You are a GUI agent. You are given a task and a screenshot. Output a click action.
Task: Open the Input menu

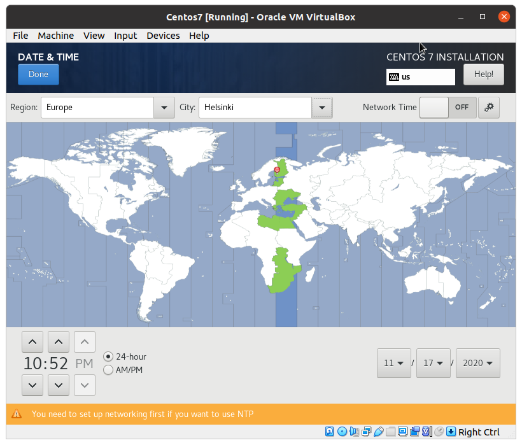125,36
